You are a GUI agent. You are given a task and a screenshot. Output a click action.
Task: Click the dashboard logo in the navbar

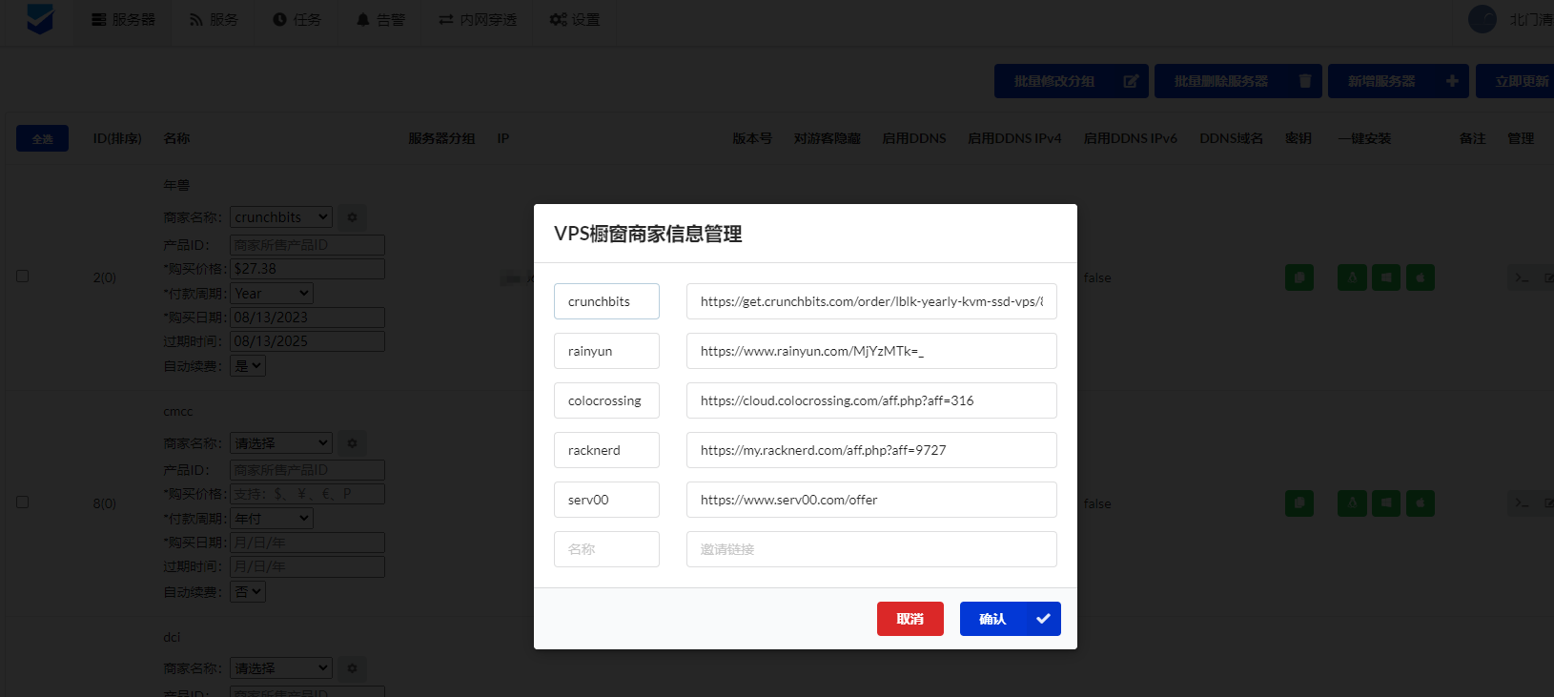(40, 19)
